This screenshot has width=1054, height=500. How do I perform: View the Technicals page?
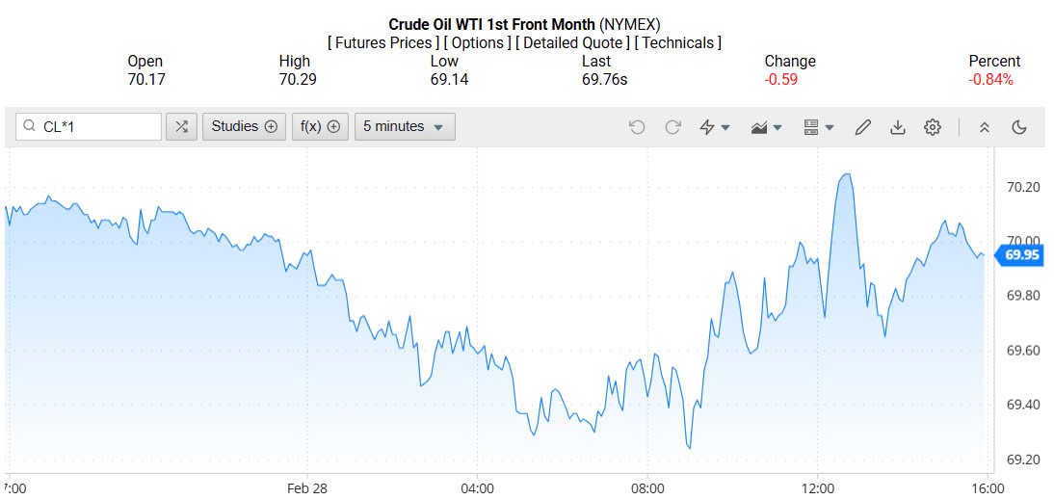(678, 42)
